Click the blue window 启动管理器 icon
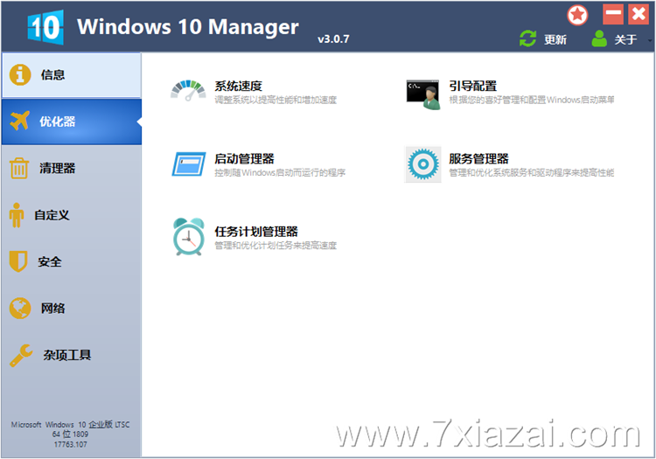This screenshot has height=459, width=656. (x=189, y=164)
